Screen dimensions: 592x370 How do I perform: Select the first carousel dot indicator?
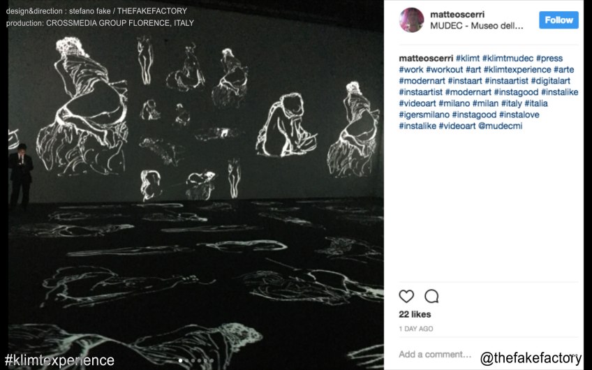coord(181,360)
